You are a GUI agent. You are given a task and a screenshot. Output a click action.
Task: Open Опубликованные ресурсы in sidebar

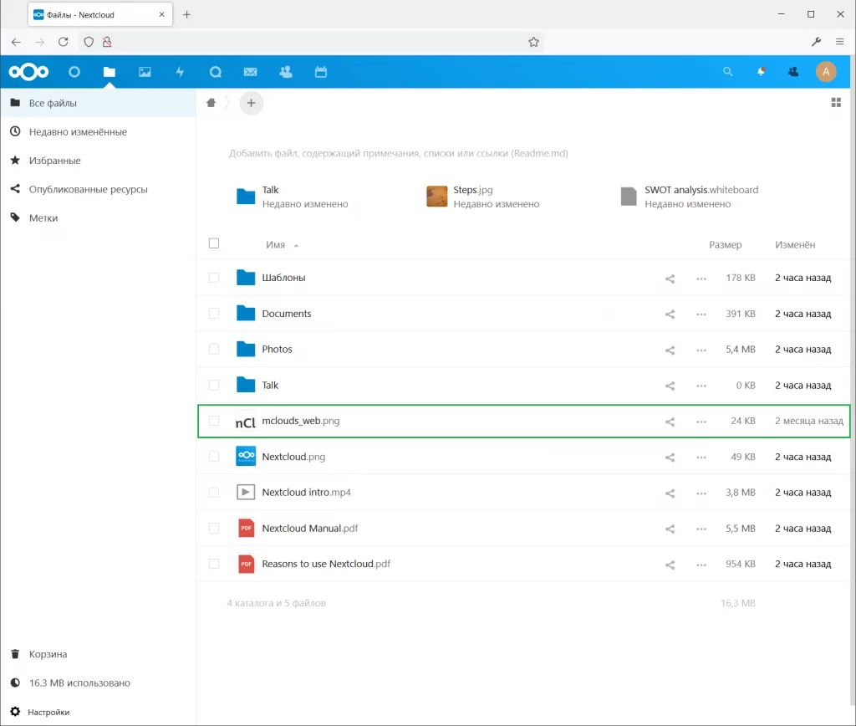point(99,189)
